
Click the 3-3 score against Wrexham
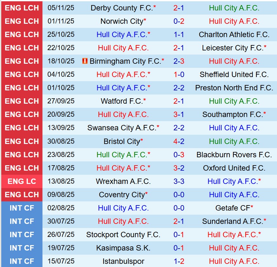tap(179, 181)
